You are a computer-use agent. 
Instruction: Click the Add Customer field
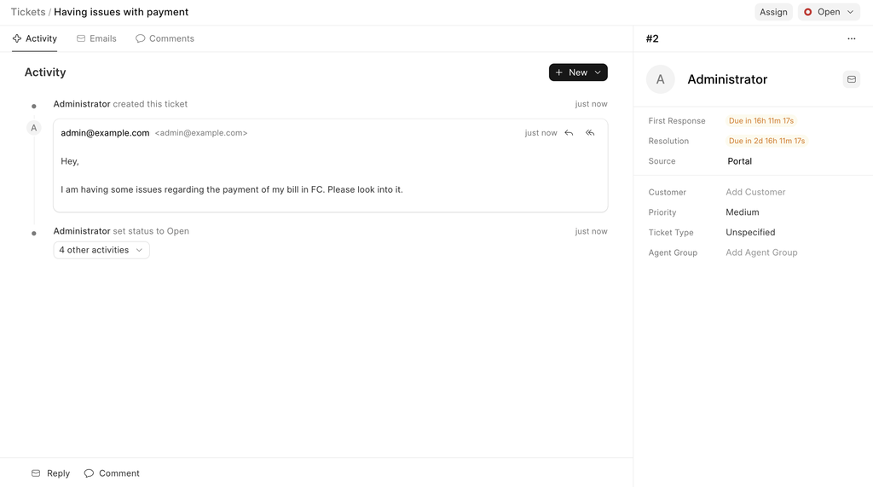point(755,192)
